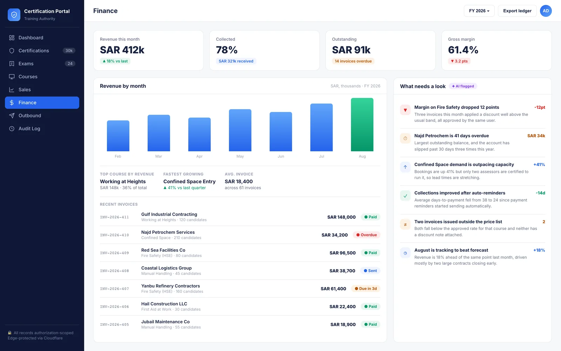Click the 18% vs last revenue chip

pyautogui.click(x=115, y=61)
